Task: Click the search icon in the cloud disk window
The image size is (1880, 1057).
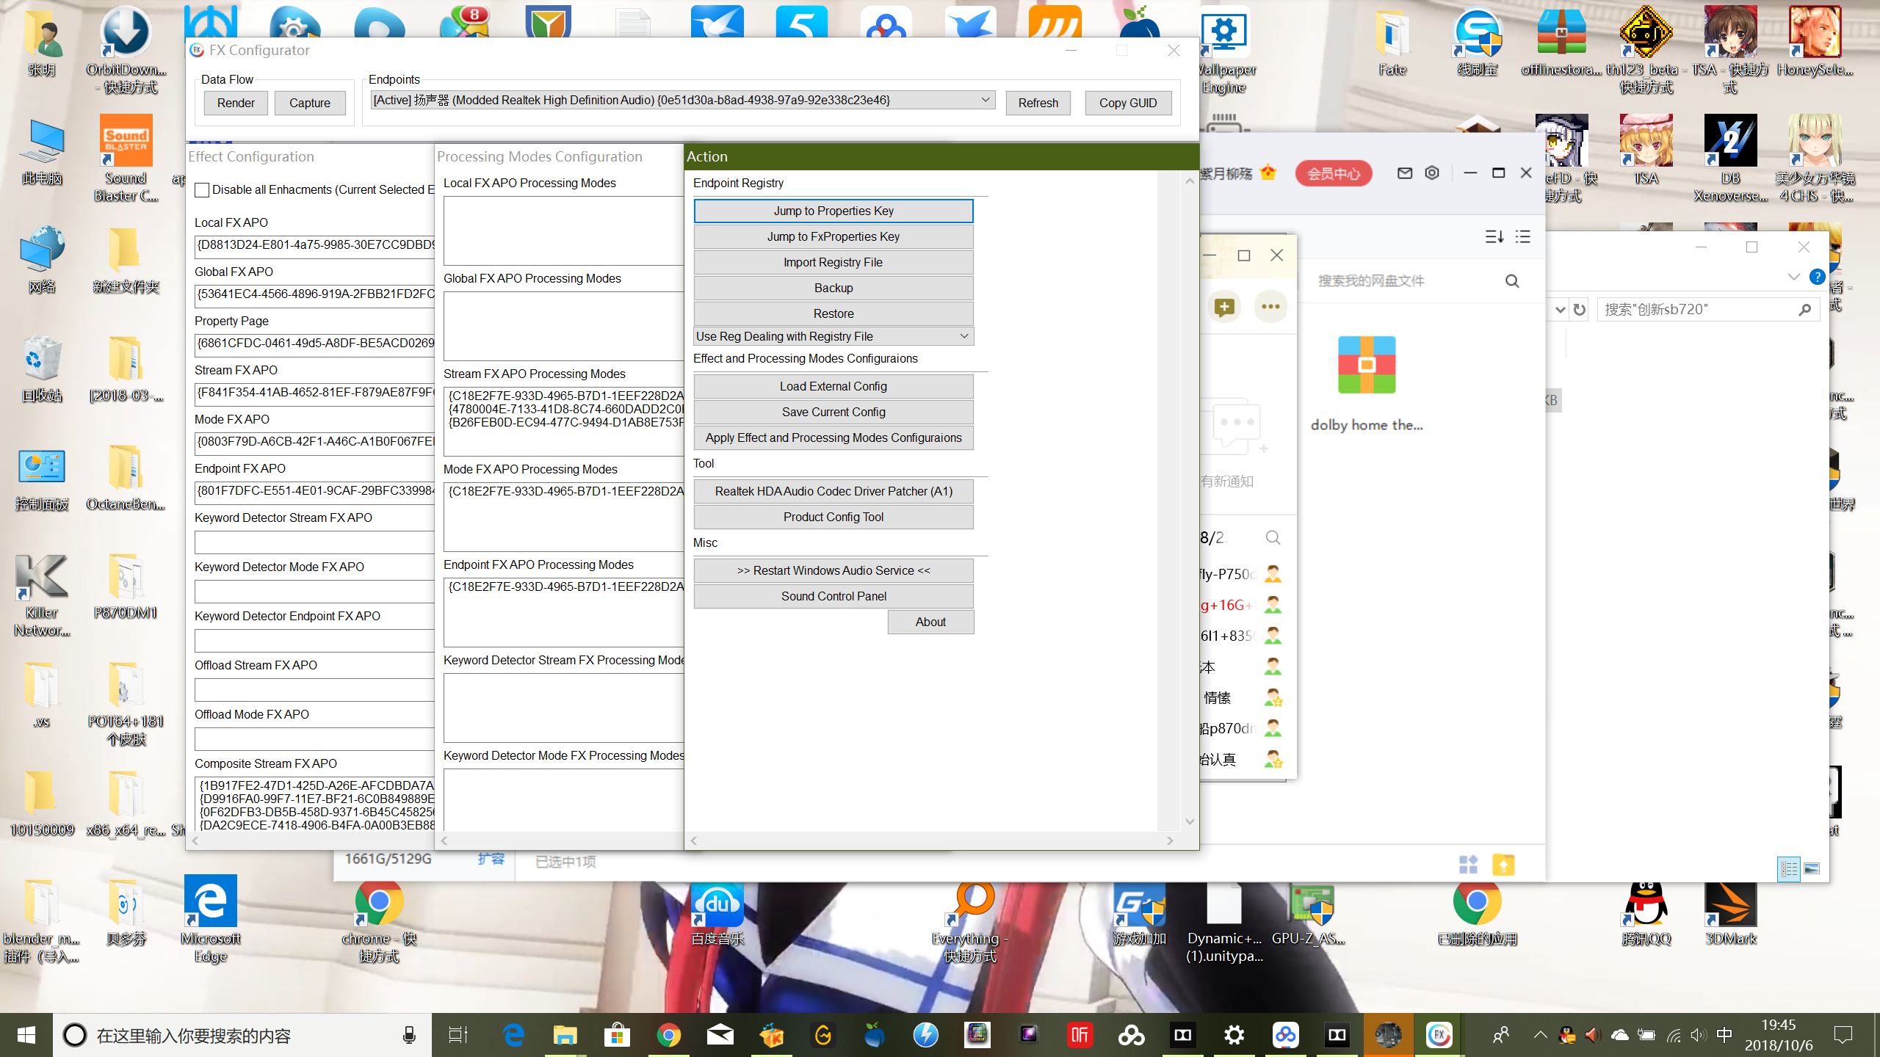Action: [1511, 281]
